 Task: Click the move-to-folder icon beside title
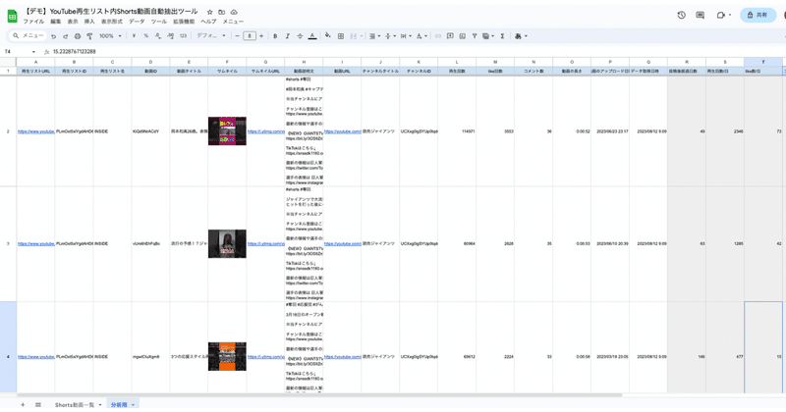(x=222, y=12)
